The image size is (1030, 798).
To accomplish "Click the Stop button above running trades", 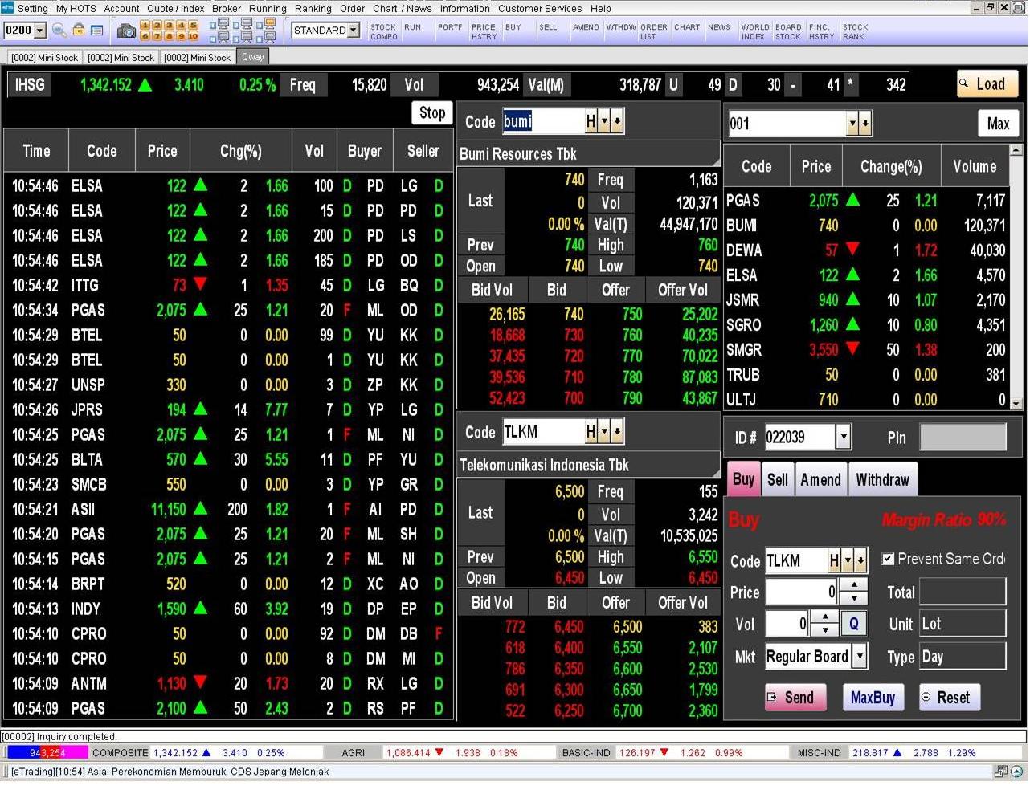I will [432, 112].
